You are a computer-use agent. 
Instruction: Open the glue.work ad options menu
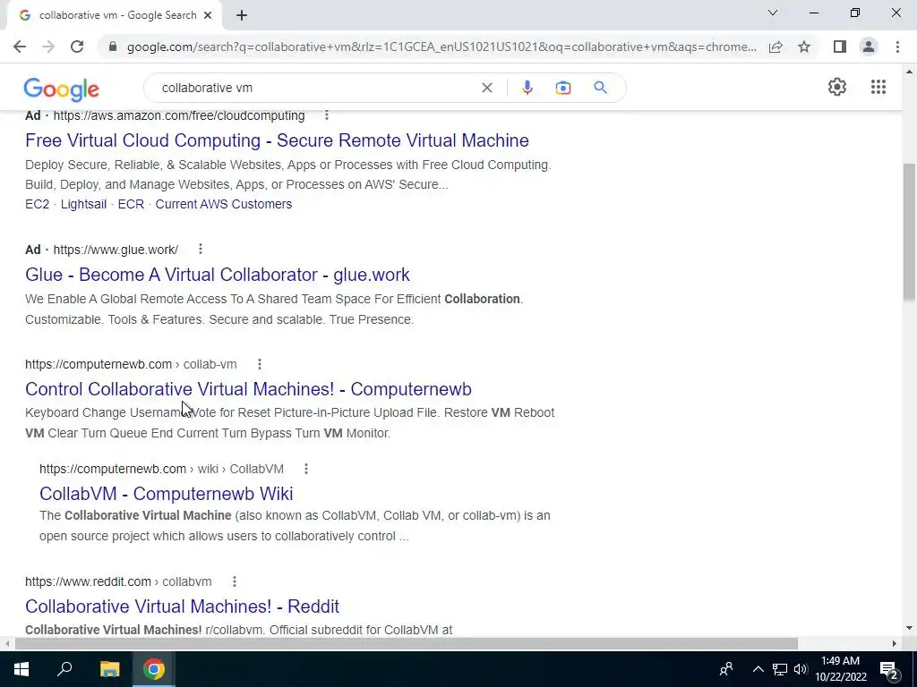click(x=200, y=250)
